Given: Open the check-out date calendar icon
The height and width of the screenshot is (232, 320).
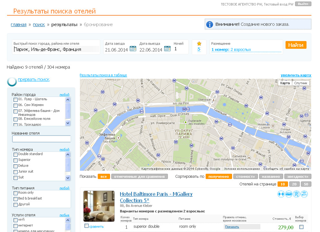Looking at the screenshot, I should click(x=167, y=49).
